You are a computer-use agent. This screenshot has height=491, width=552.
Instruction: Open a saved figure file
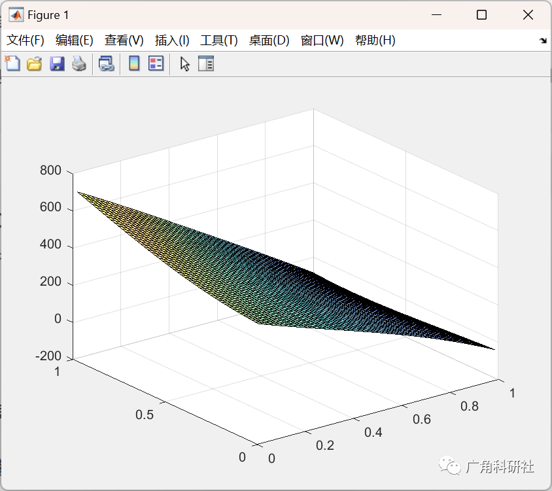[x=34, y=63]
